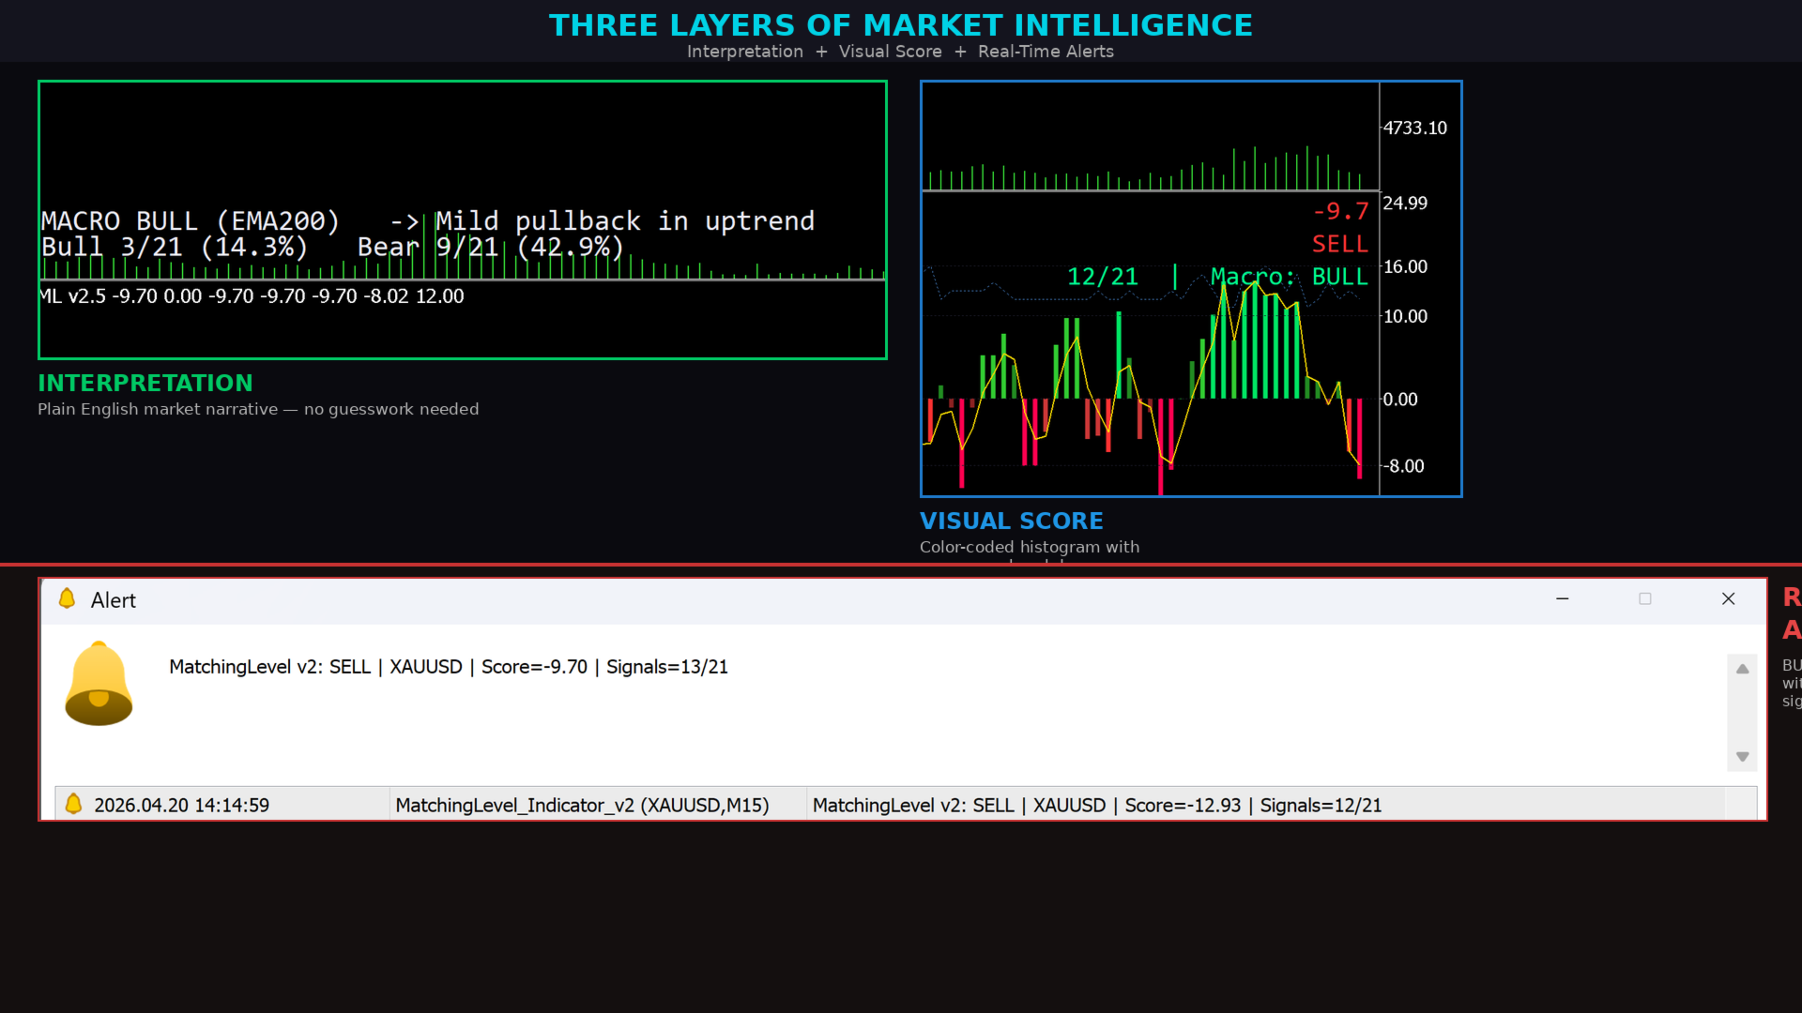Click the MatchingLevel_Indicator_v2 (XAUUSD,M15) source cell
This screenshot has height=1013, width=1802.
(582, 806)
